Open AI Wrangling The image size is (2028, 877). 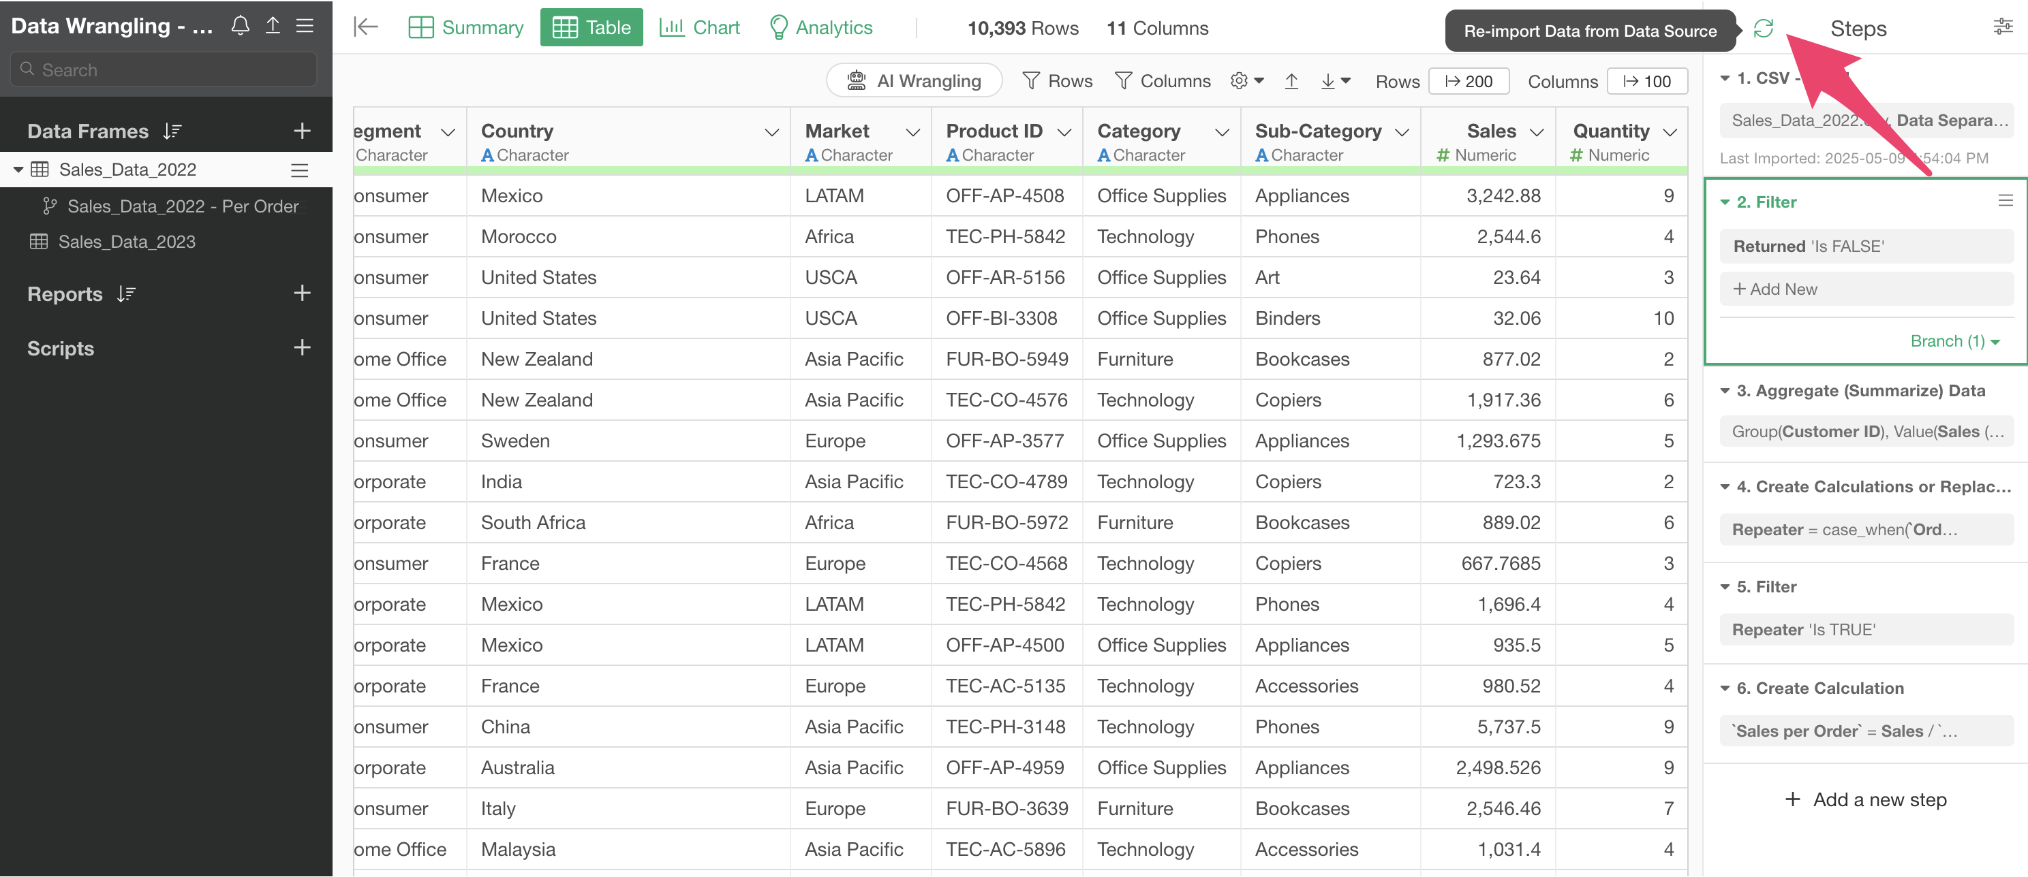point(914,81)
